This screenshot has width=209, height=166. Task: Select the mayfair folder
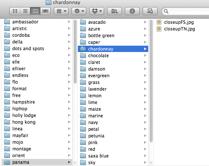point(37,135)
